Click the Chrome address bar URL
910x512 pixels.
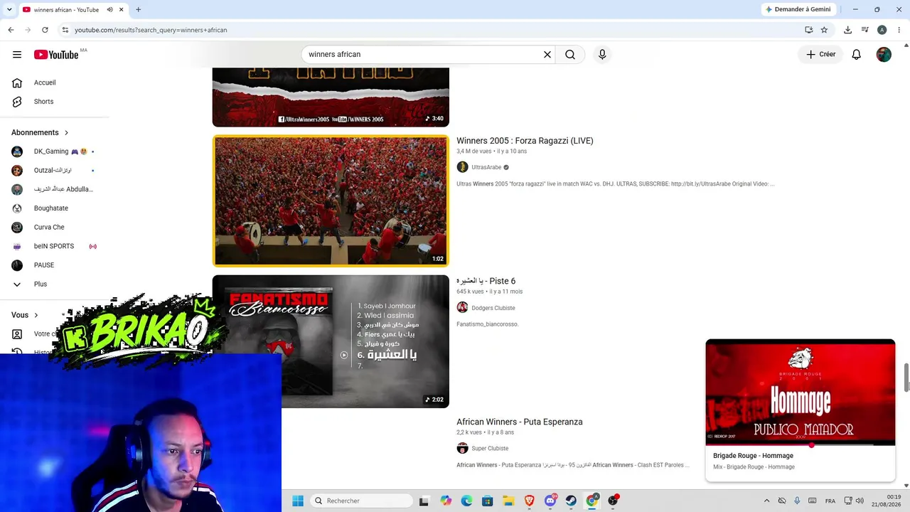tap(151, 30)
